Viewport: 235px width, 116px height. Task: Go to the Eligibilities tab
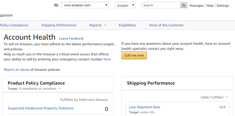click(x=127, y=25)
